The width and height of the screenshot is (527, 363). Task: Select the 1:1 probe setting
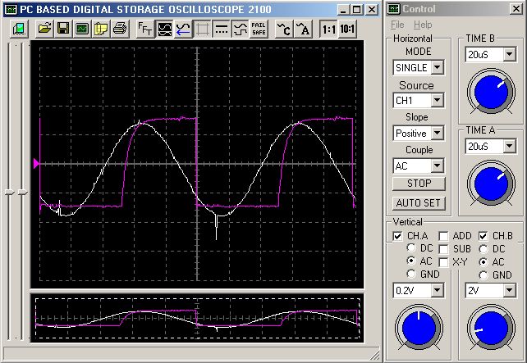328,29
